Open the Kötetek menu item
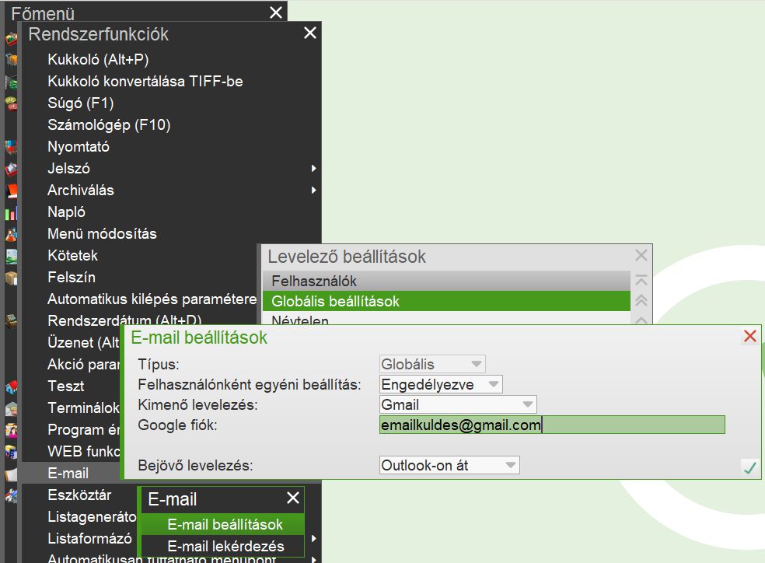This screenshot has height=563, width=765. pyautogui.click(x=73, y=255)
